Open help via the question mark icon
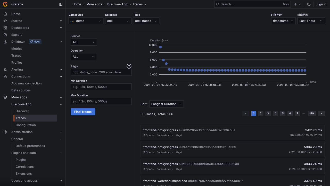This screenshot has width=330, height=186. coord(309,4)
